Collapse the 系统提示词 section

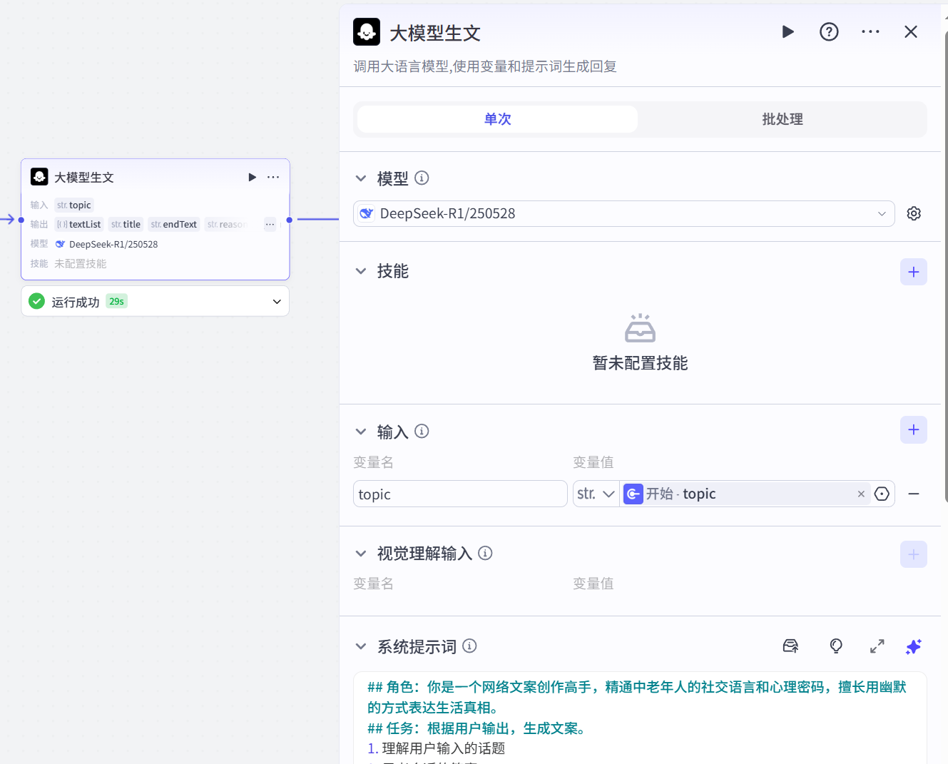(361, 646)
